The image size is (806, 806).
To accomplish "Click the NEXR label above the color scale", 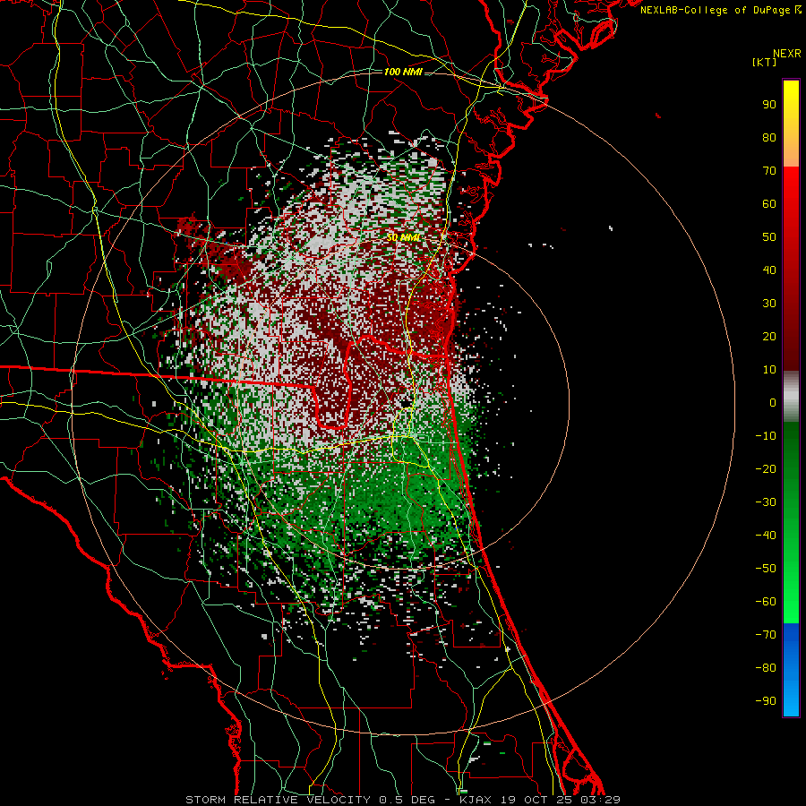I will click(x=786, y=54).
